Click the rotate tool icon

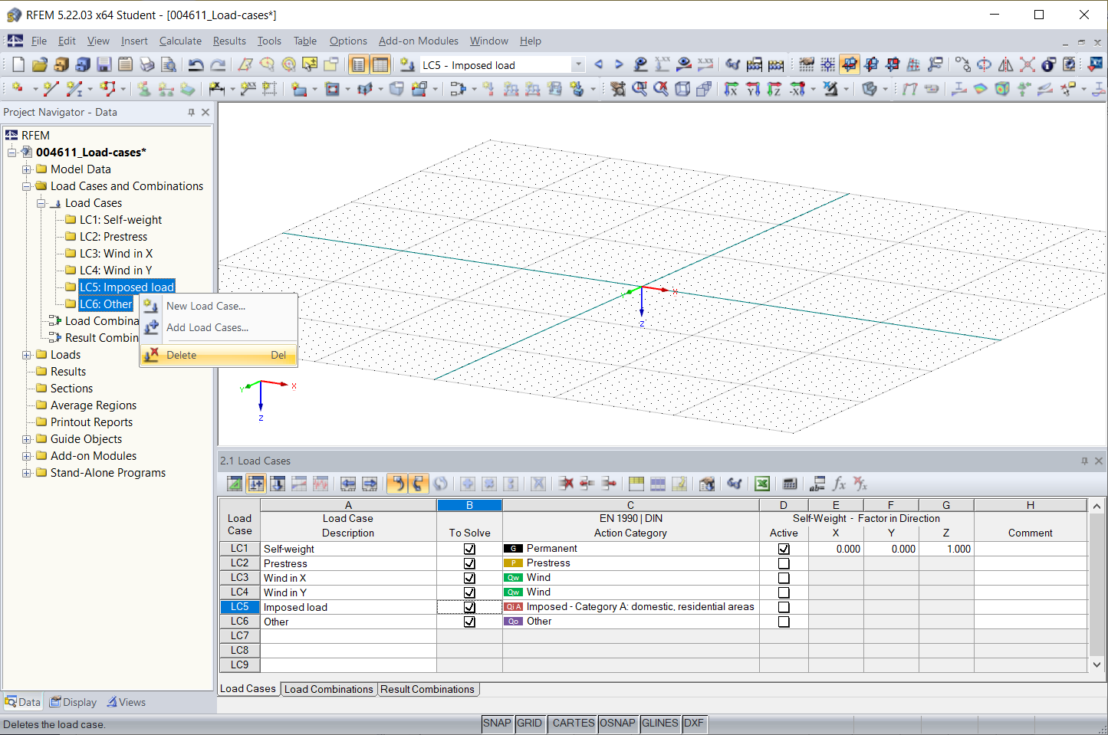[x=984, y=65]
